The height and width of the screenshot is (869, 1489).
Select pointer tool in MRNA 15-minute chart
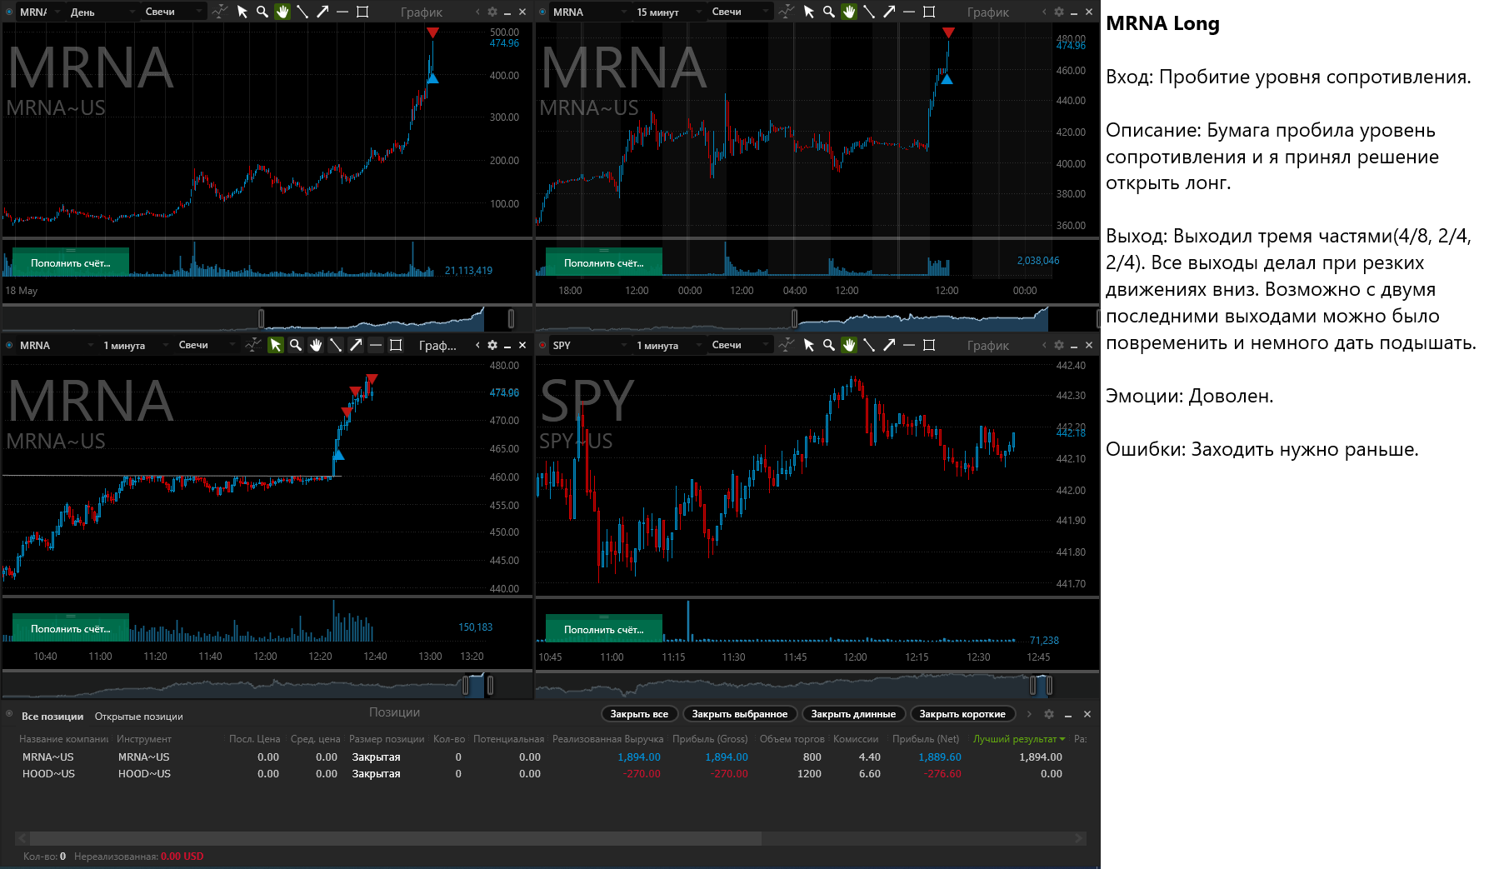808,12
